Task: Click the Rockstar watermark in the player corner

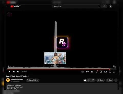Action: click(115, 66)
